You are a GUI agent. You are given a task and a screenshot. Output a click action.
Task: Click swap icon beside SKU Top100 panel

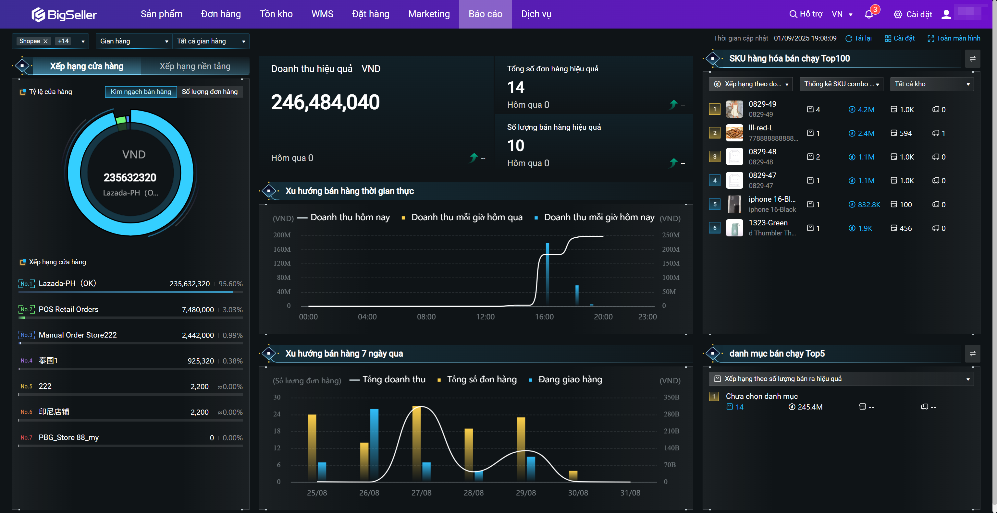(x=972, y=59)
